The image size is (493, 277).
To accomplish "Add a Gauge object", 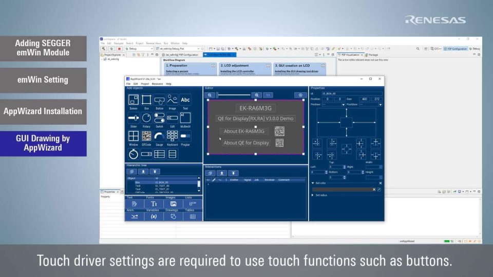I will 159,136.
